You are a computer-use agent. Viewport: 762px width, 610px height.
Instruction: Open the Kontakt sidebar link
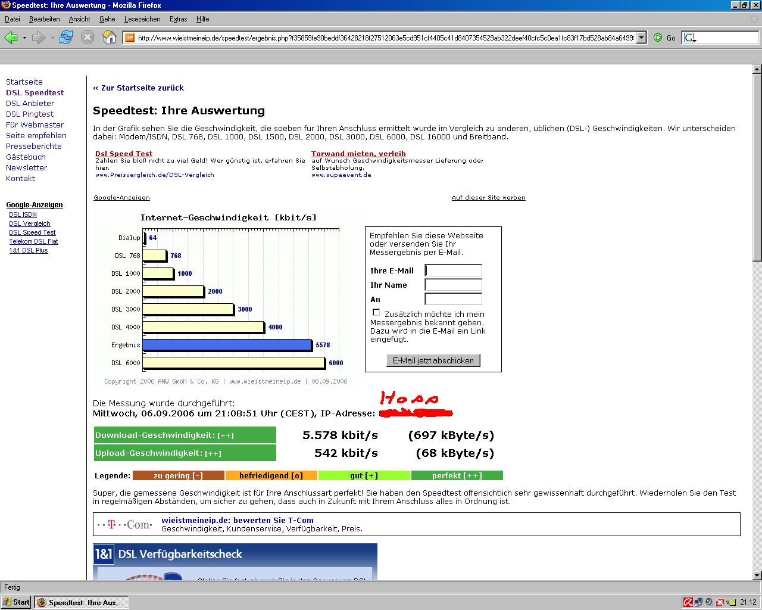(x=20, y=178)
